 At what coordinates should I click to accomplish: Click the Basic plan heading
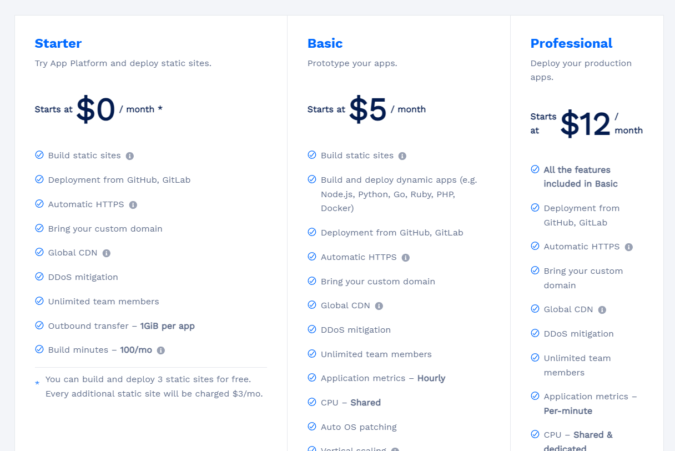pyautogui.click(x=325, y=43)
